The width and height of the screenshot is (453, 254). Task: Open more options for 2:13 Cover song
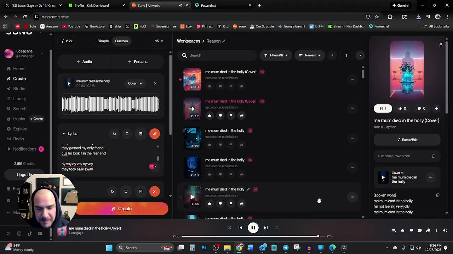pyautogui.click(x=352, y=79)
